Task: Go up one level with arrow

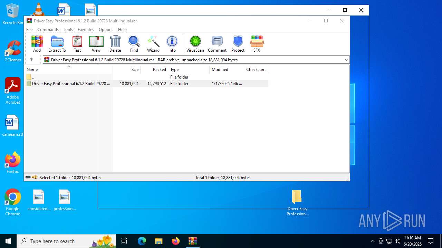Action: click(31, 60)
